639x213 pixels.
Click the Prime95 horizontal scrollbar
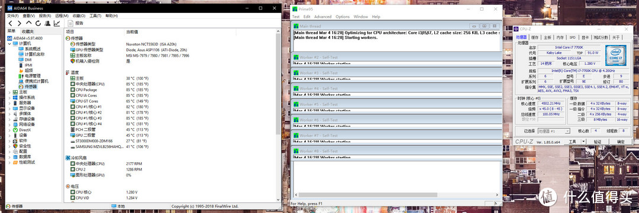coord(396,195)
